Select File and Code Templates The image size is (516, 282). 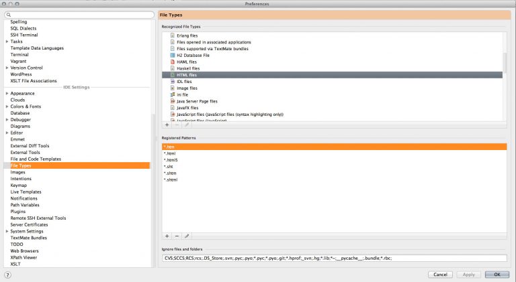[x=36, y=159]
